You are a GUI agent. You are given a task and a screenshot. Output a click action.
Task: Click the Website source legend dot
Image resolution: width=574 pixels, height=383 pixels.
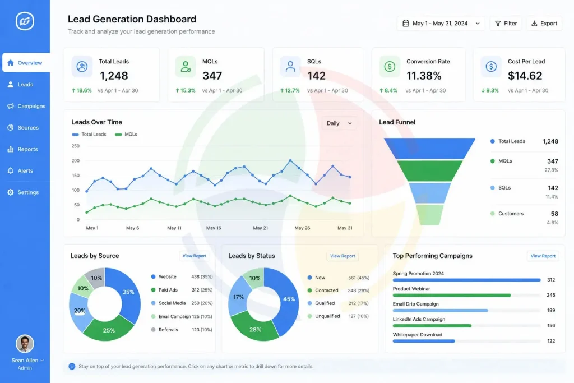click(153, 277)
